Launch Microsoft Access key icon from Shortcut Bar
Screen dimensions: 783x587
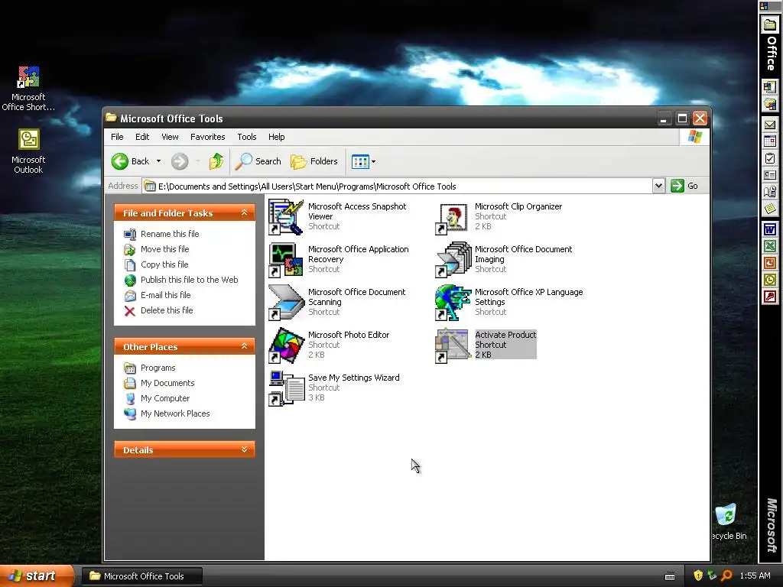[x=769, y=297]
